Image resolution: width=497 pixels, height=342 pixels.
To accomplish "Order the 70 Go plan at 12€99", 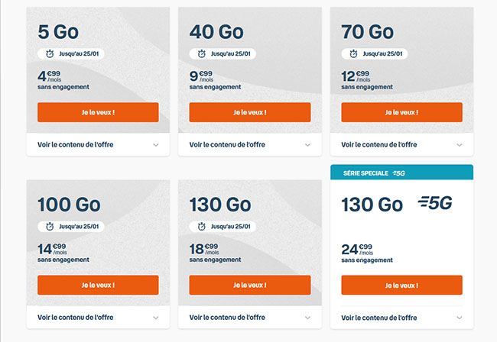I will click(401, 112).
